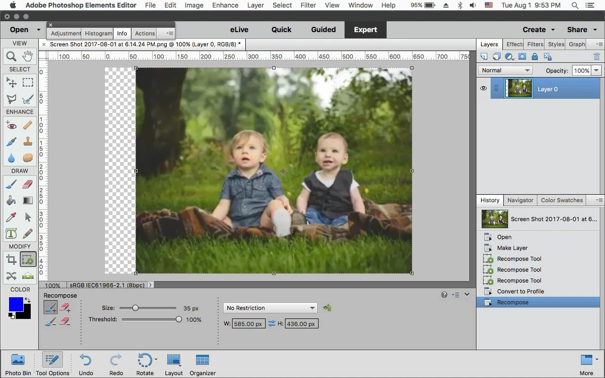Open the Enhance menu
The width and height of the screenshot is (605, 378).
click(225, 5)
